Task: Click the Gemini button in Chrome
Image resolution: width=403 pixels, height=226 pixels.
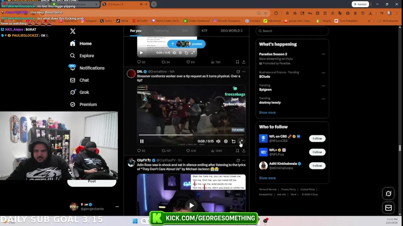Action: pos(360,4)
